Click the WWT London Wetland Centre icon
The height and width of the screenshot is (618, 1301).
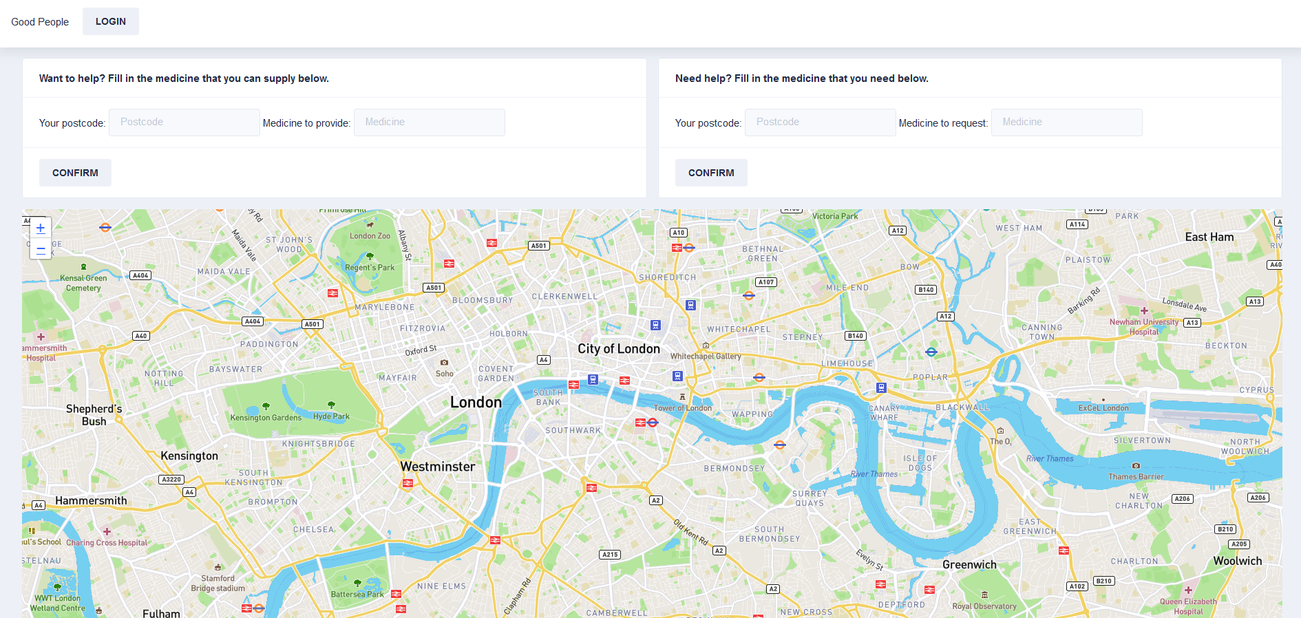57,587
